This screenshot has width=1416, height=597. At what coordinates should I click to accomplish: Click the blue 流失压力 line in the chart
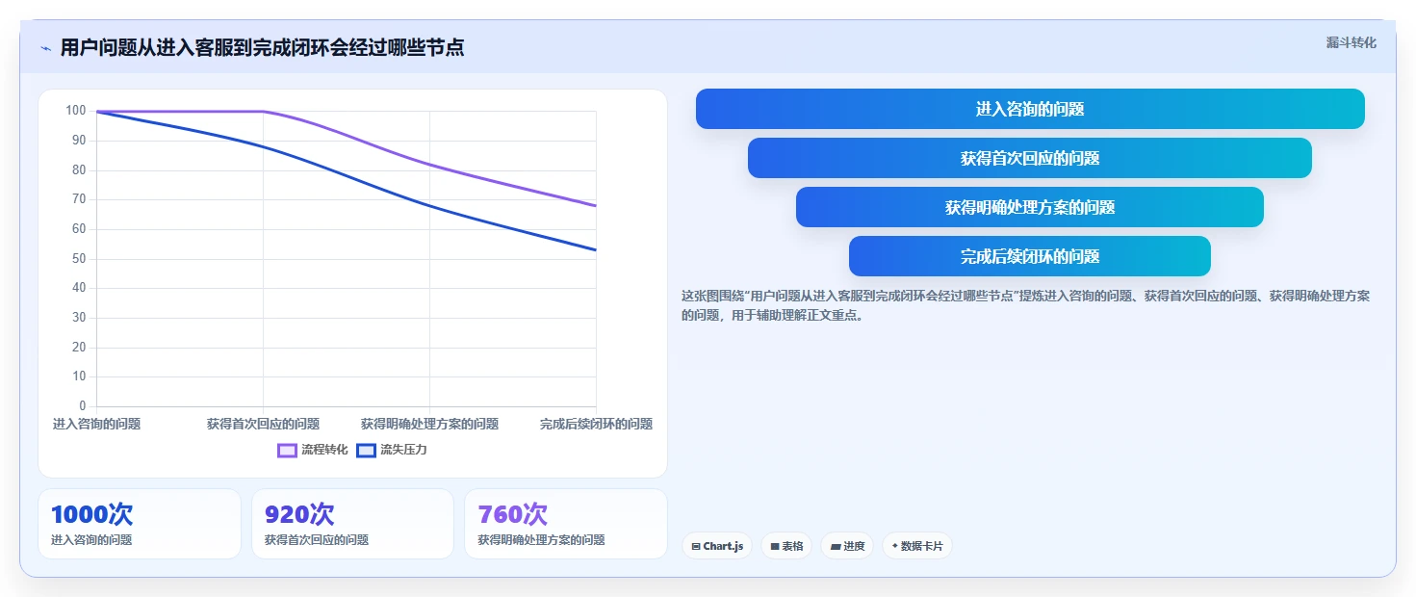(x=429, y=205)
